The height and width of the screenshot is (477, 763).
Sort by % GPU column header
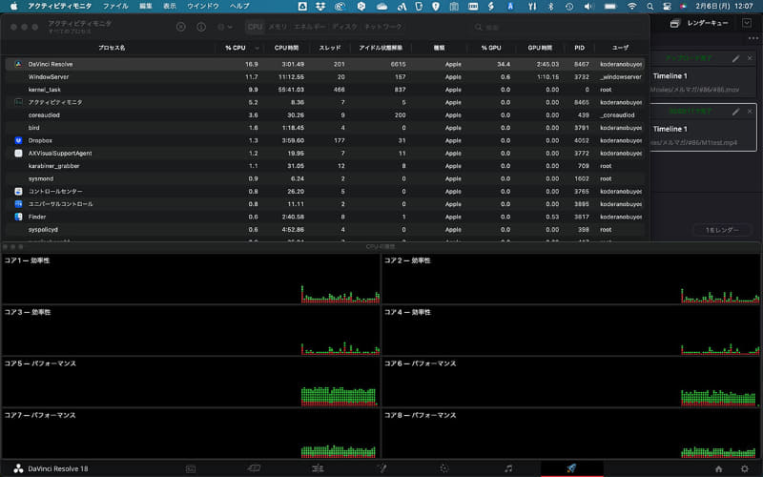(x=490, y=48)
